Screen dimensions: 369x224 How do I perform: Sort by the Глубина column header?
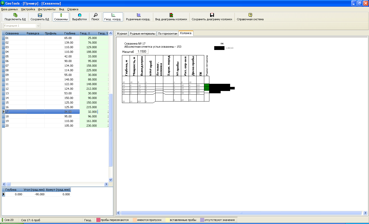point(70,33)
